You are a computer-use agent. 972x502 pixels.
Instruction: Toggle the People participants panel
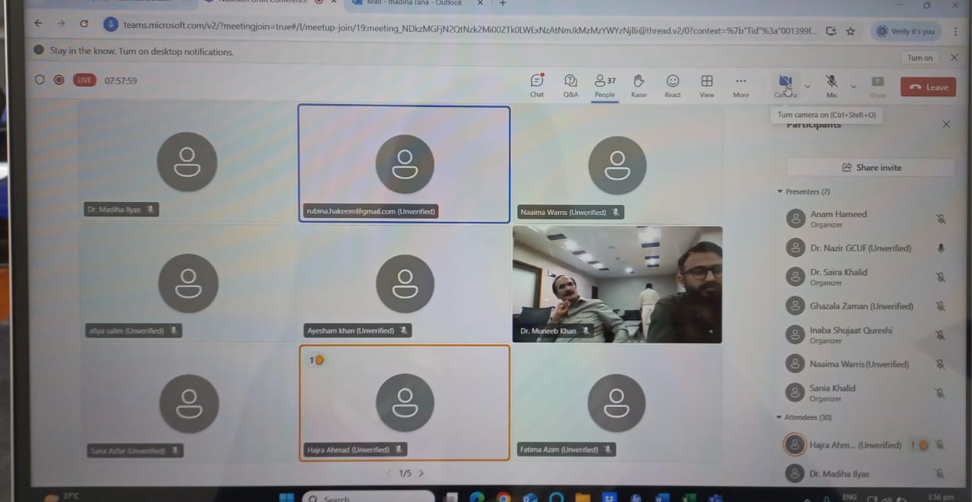[x=604, y=85]
